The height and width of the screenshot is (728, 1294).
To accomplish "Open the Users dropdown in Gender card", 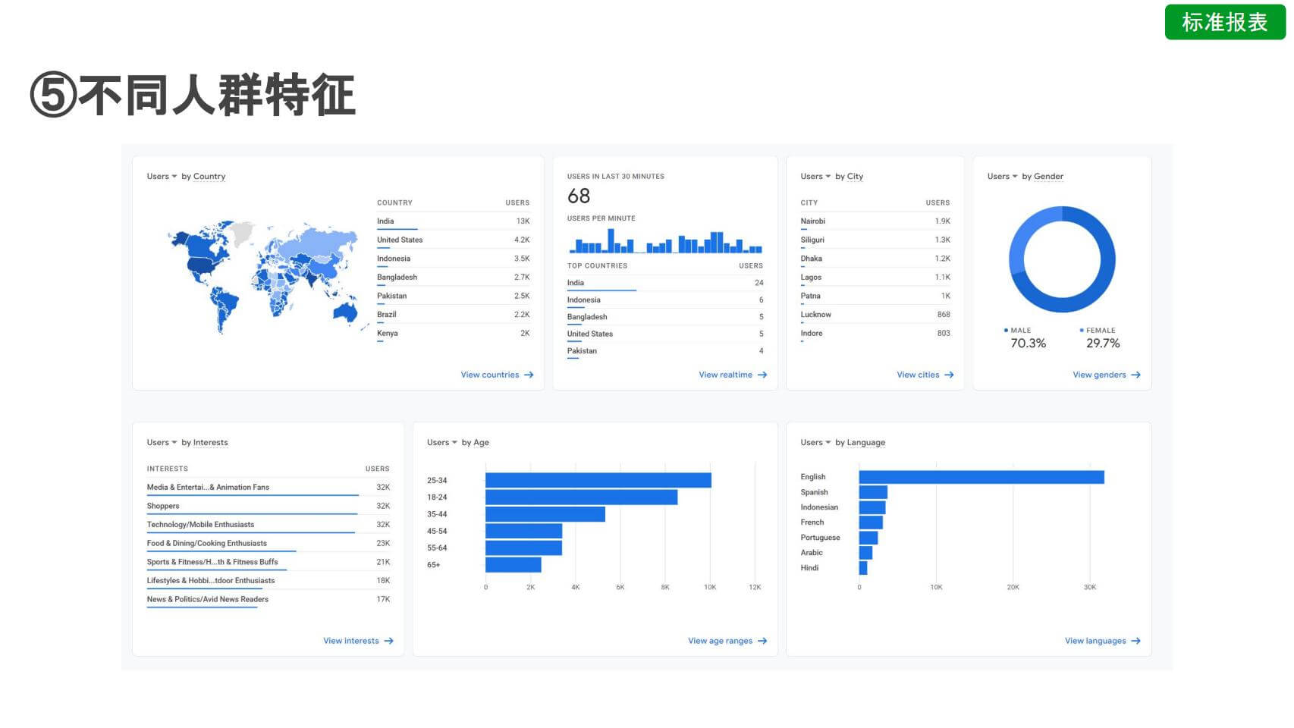I will [x=1002, y=177].
